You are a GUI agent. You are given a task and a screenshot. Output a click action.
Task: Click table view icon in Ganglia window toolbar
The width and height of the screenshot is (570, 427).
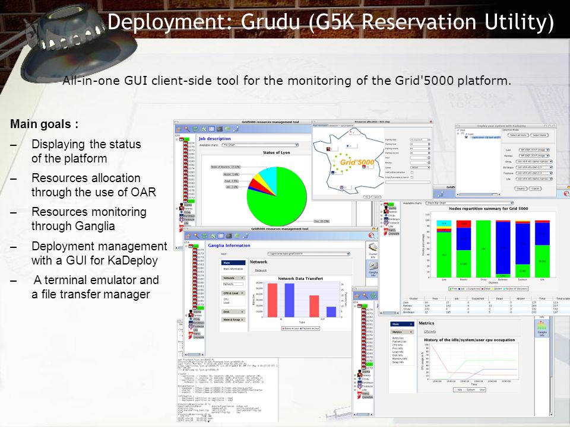pos(221,235)
